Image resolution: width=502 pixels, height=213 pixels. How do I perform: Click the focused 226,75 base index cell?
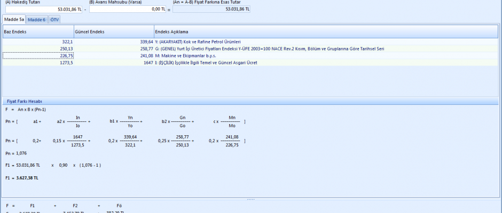point(38,55)
